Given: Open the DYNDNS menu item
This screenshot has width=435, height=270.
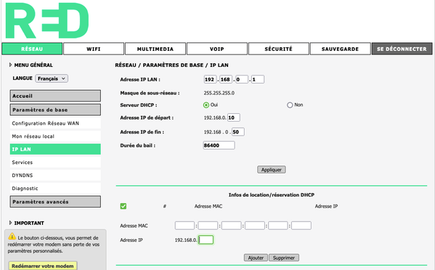Looking at the screenshot, I should 55,176.
